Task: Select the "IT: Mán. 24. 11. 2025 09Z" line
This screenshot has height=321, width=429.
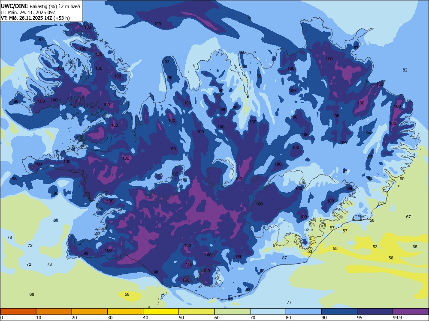Action: (28, 12)
